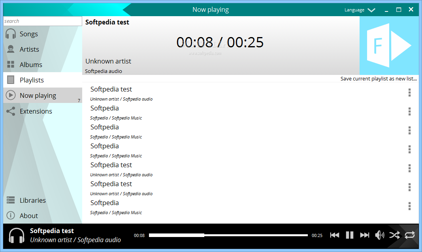
Task: Click song title in bottom player bar
Action: point(52,231)
